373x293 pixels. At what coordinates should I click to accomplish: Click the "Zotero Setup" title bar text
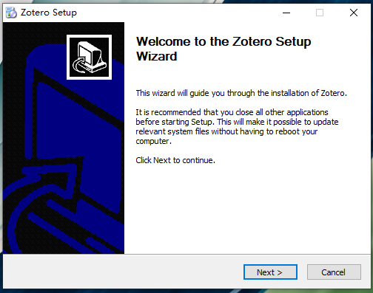49,13
